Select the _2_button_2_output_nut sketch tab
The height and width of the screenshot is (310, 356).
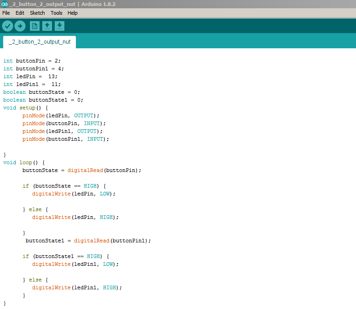pos(40,42)
